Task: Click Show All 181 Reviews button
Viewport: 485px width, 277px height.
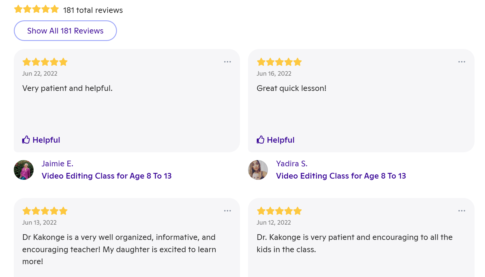Action: 65,31
